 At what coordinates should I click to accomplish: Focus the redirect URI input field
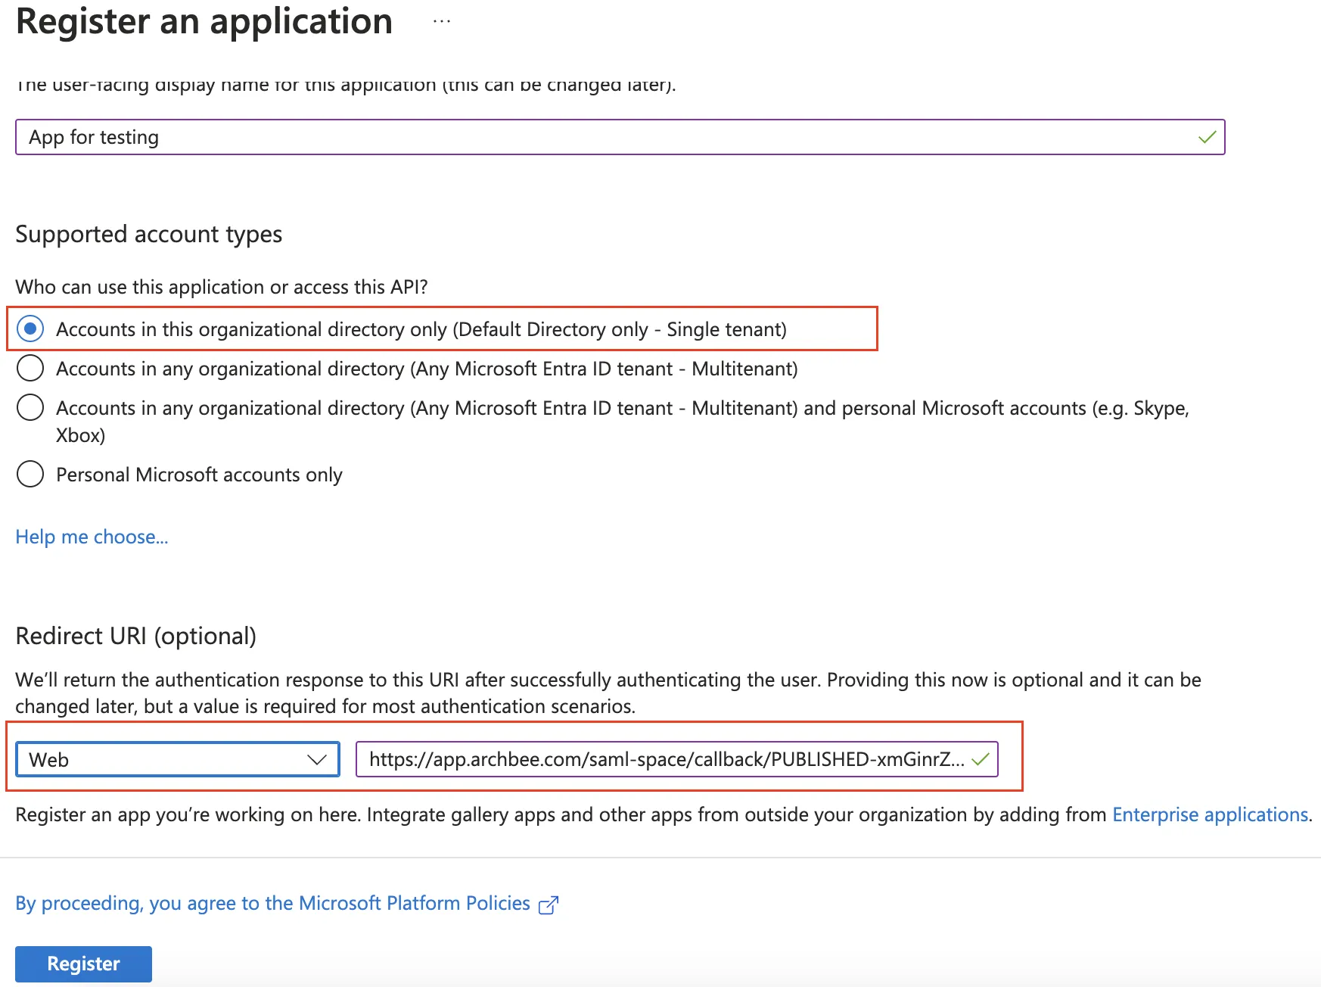pos(677,759)
